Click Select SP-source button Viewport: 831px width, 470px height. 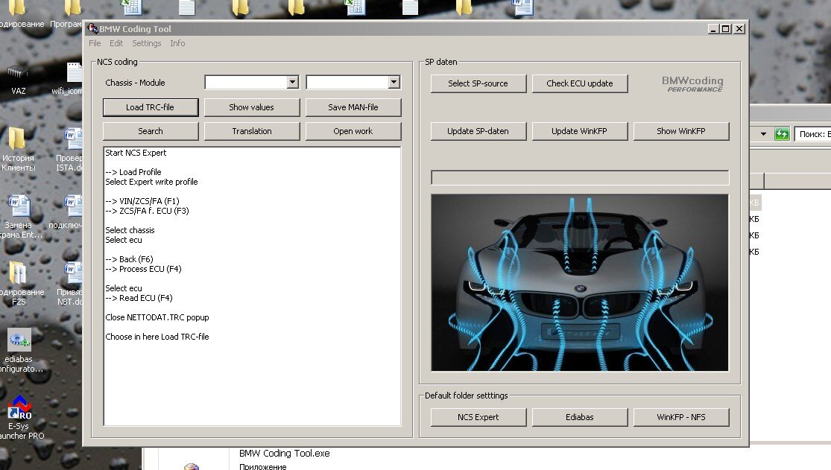(478, 83)
